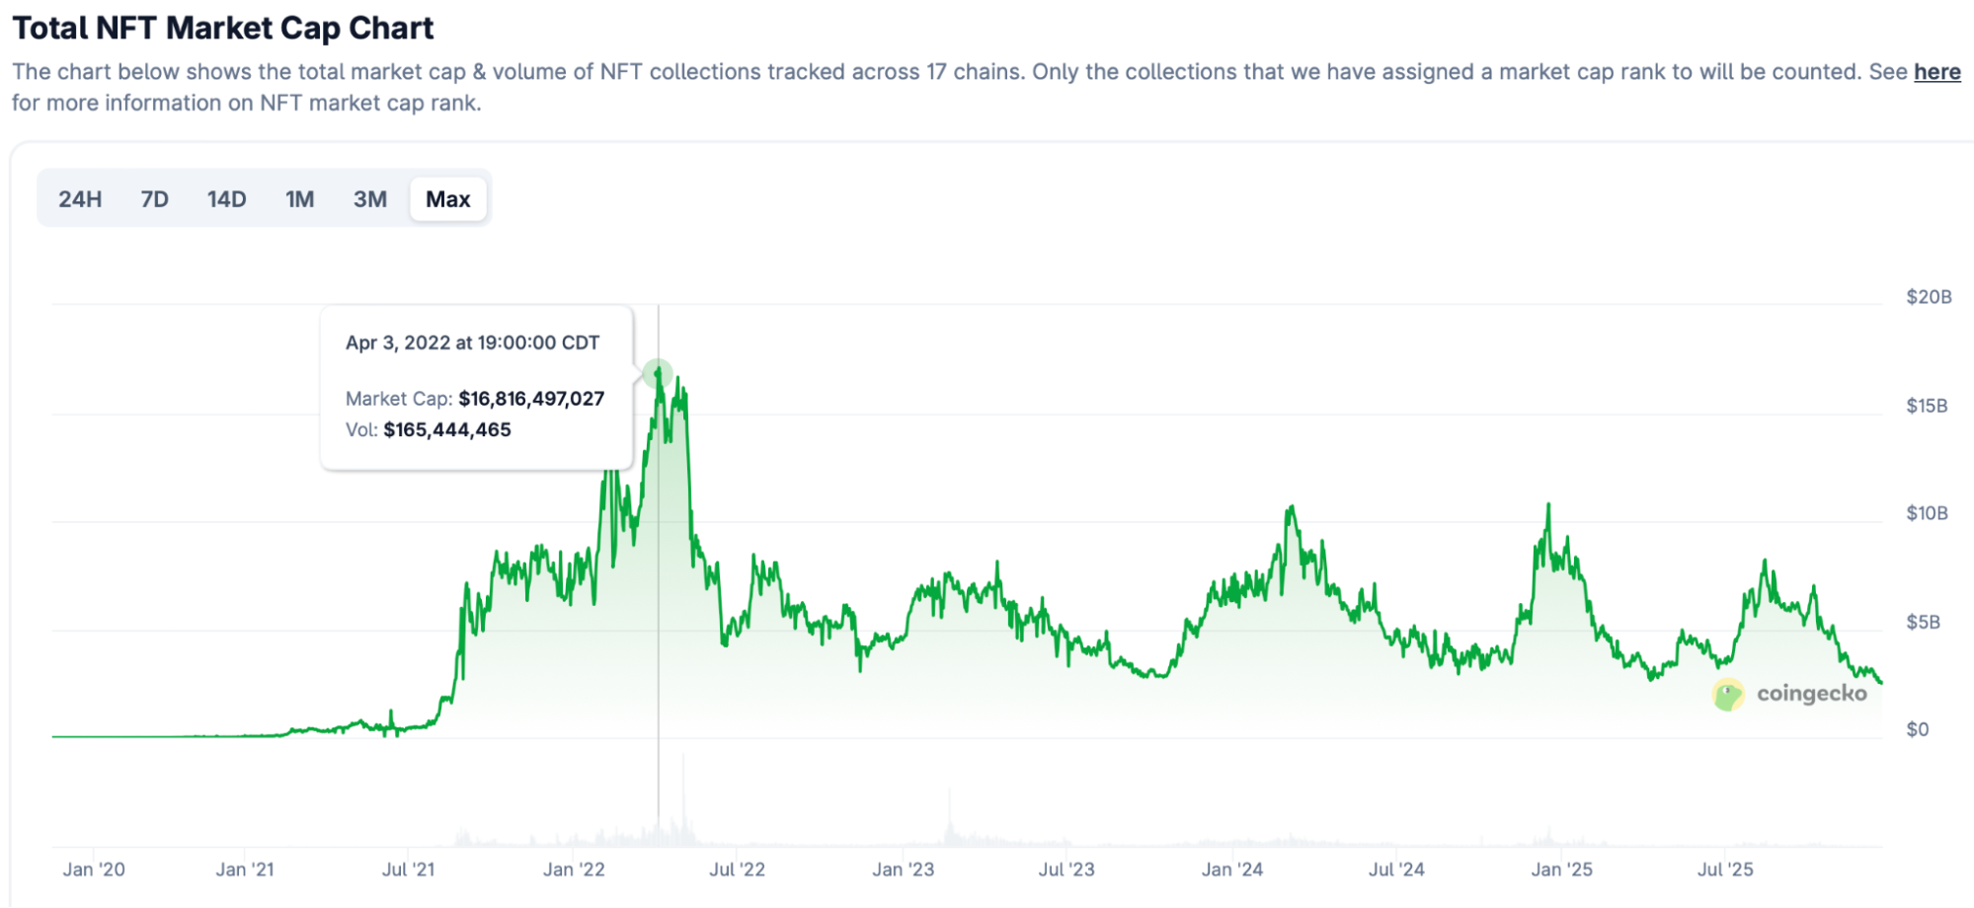Image resolution: width=1974 pixels, height=908 pixels.
Task: Open the here hyperlink about market cap rank
Action: (1936, 71)
